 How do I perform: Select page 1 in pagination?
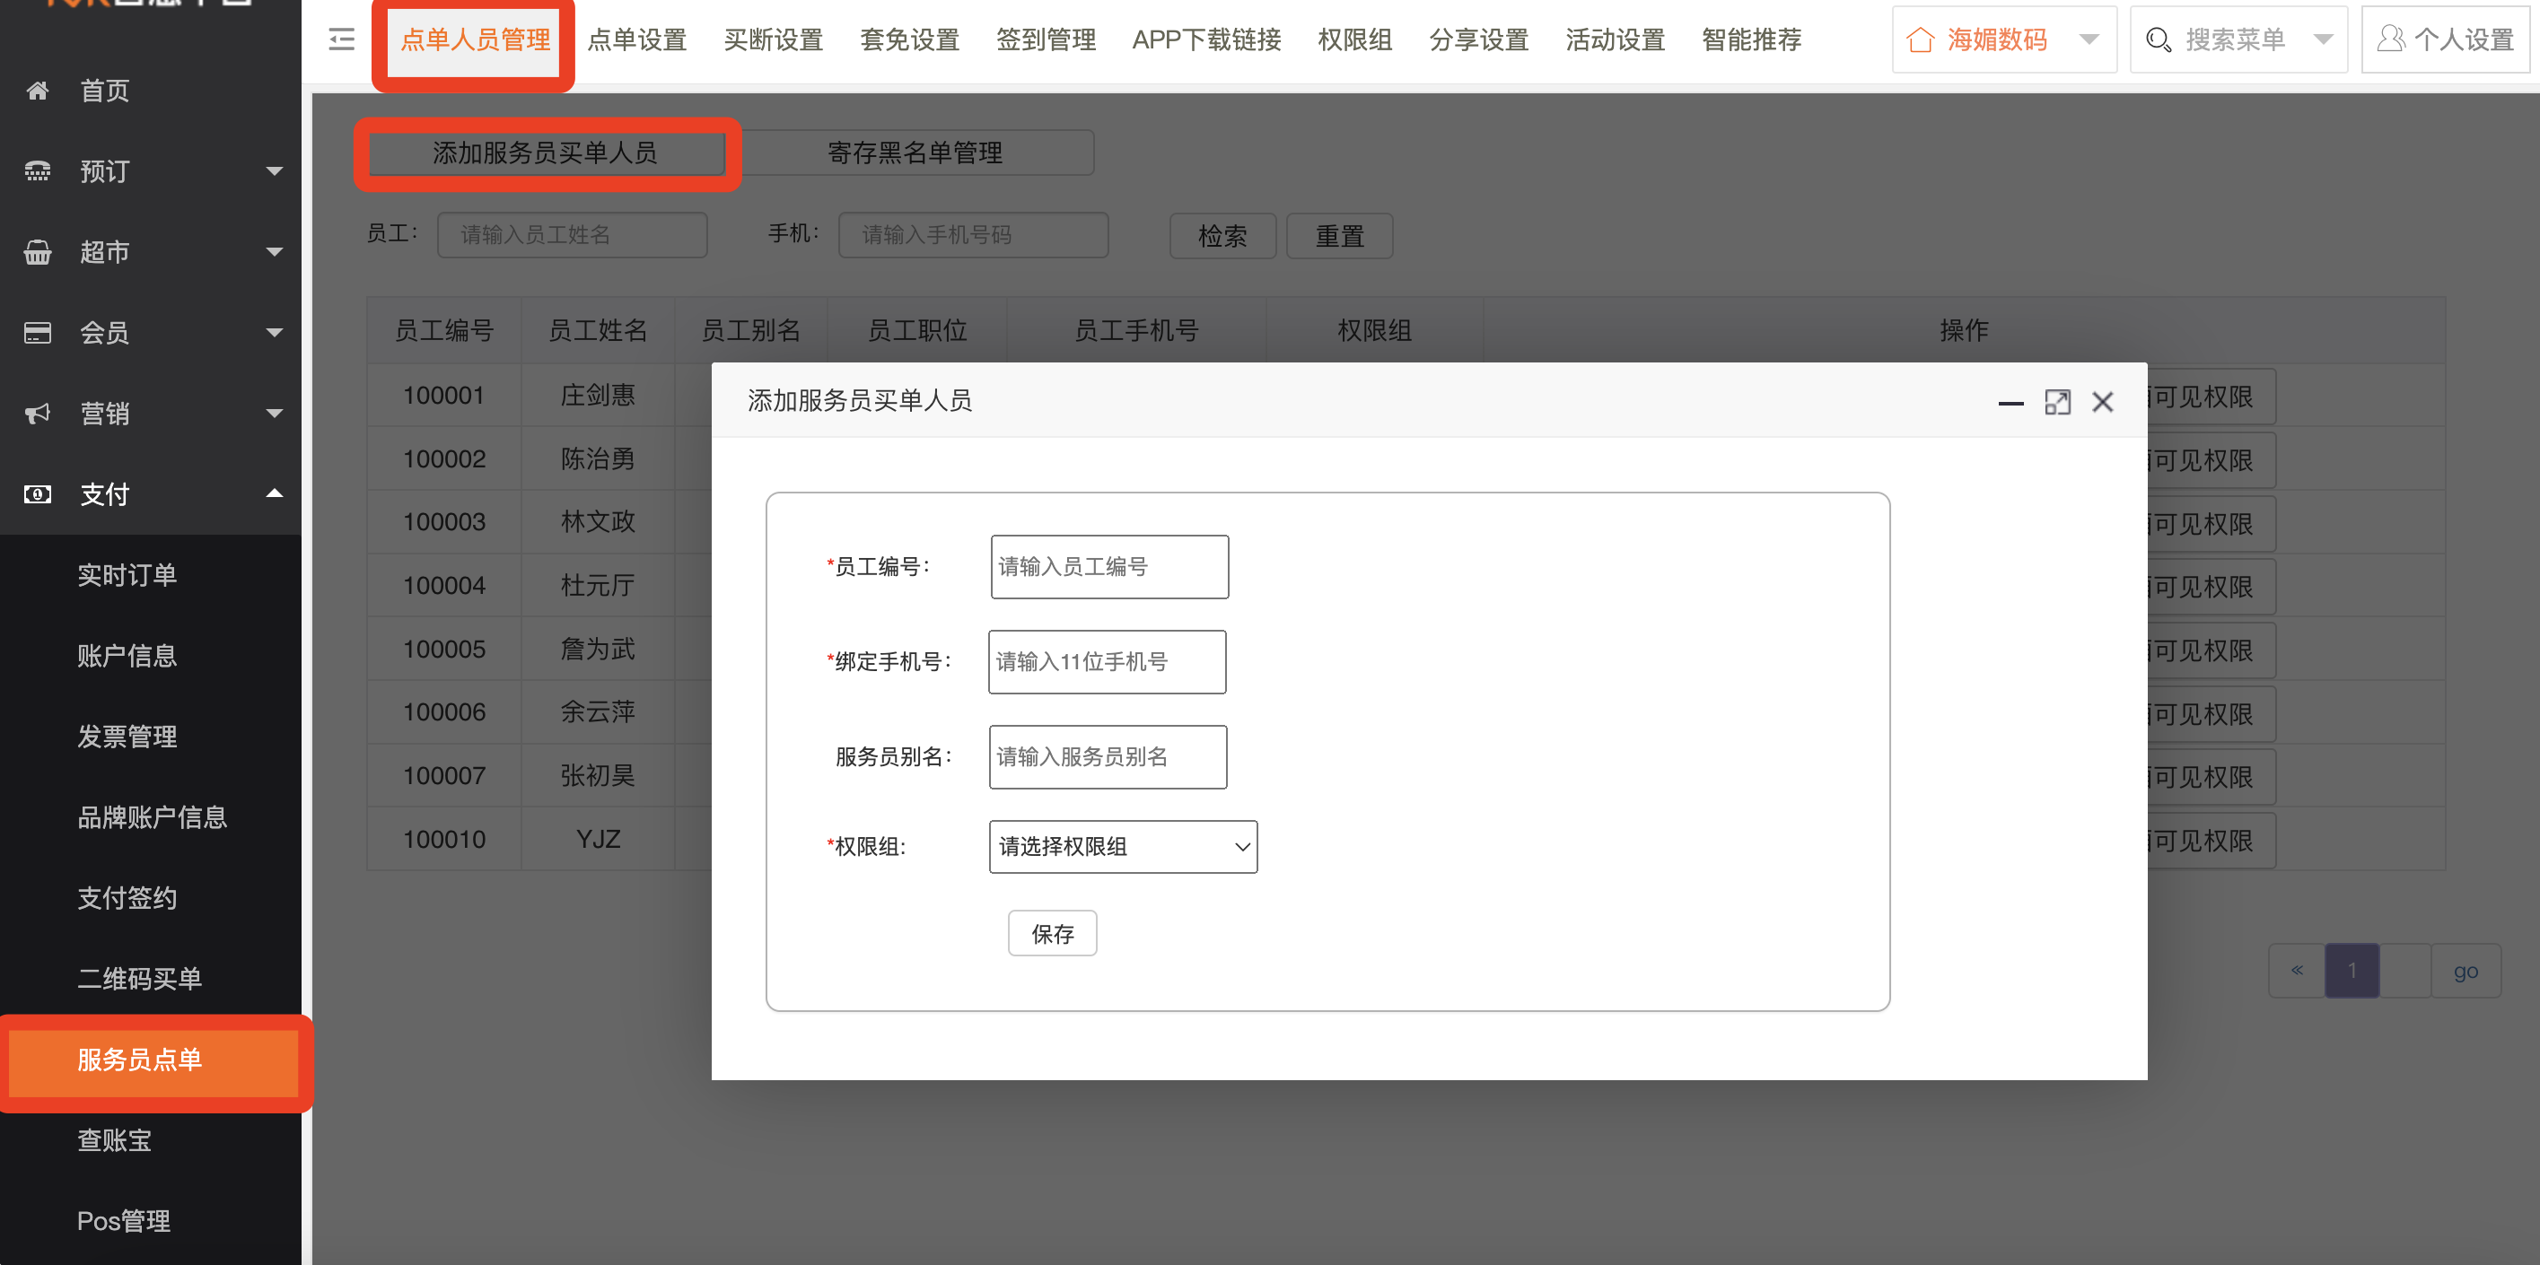click(2352, 972)
